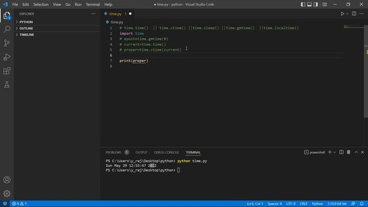Click the unsaved dot on time.py tab
The width and height of the screenshot is (368, 207).
131,14
